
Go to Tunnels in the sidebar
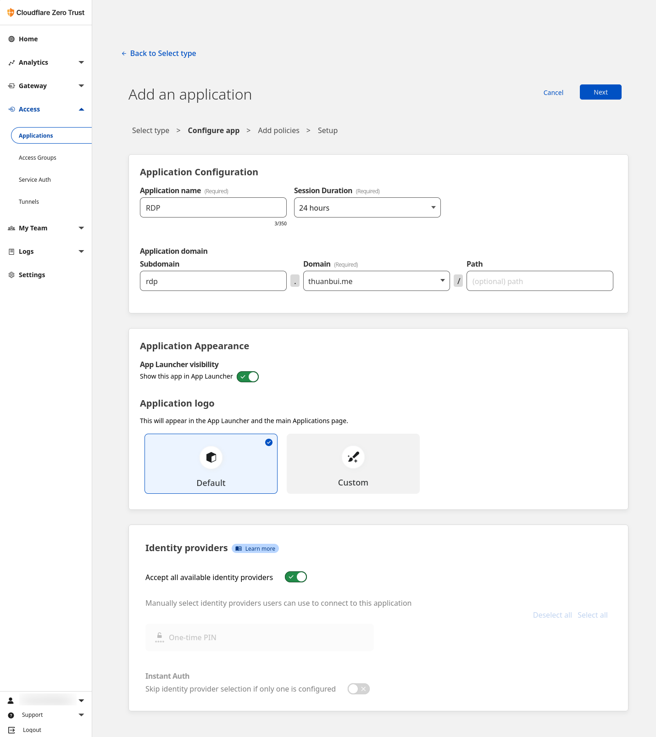(x=29, y=202)
